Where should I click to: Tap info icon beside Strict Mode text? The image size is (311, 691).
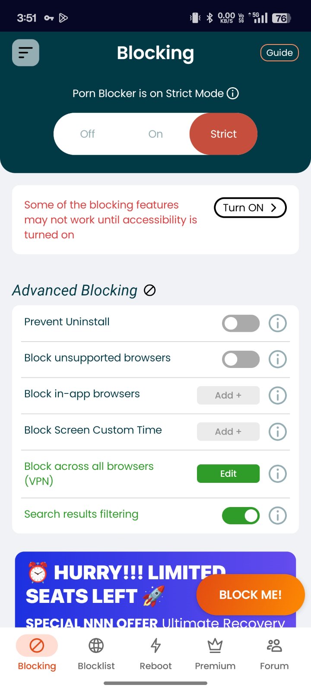[233, 93]
